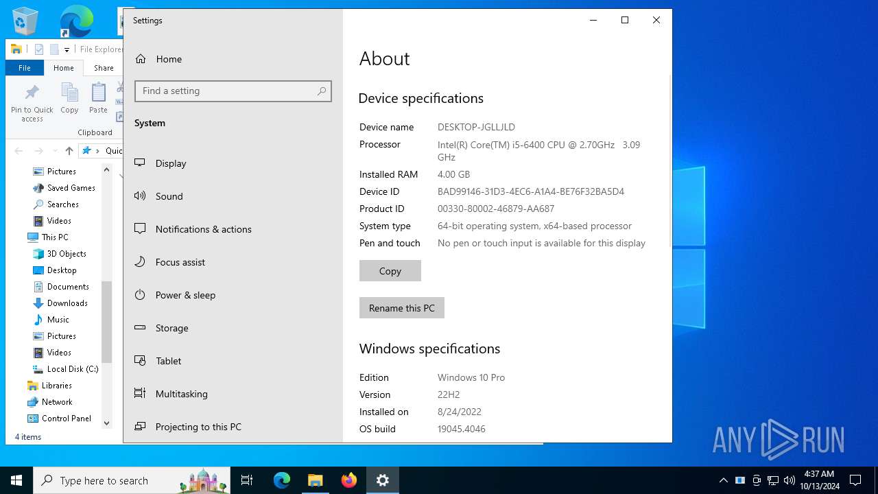Click the OS build value 19045.4046
878x494 pixels.
point(462,429)
